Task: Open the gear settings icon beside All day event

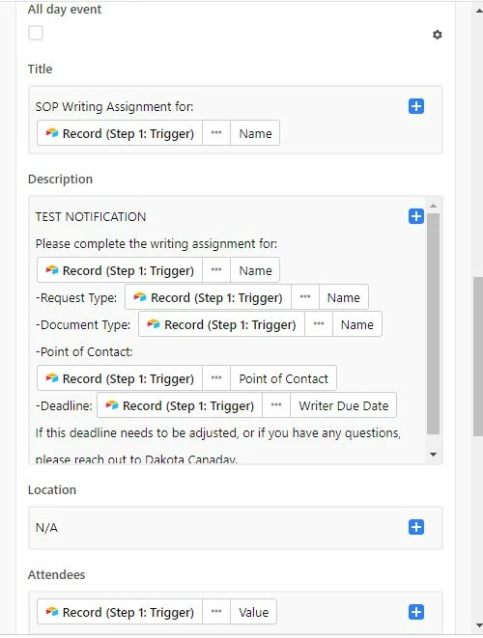Action: pos(437,35)
